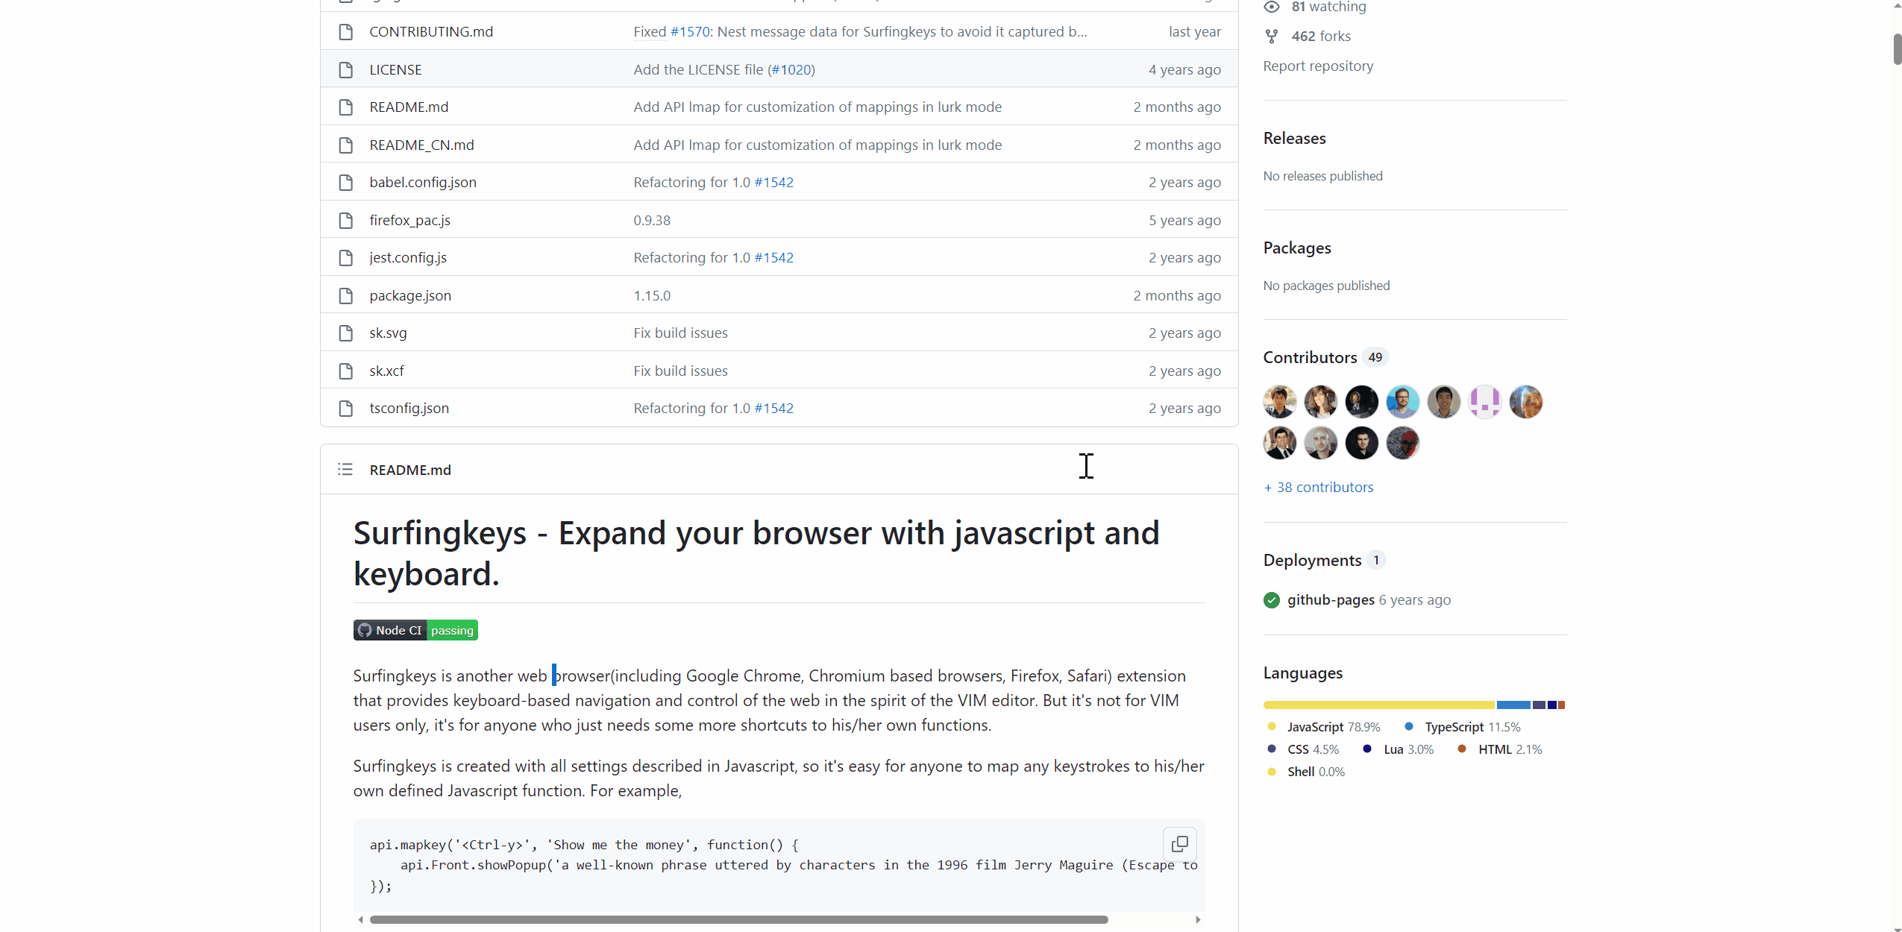Open the README_CN.md file

[x=421, y=145]
